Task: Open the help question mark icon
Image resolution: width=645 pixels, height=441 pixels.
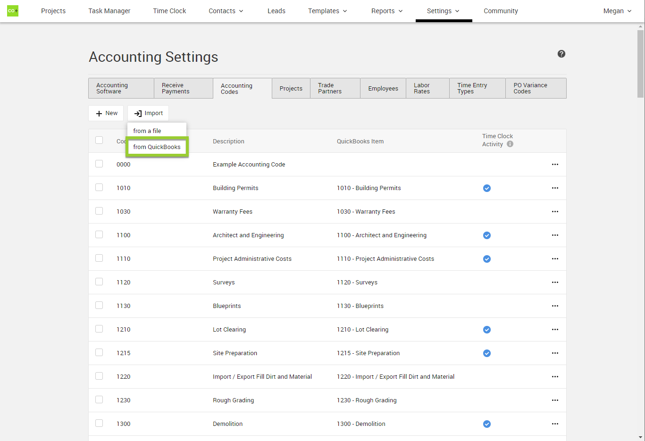Action: [x=561, y=54]
